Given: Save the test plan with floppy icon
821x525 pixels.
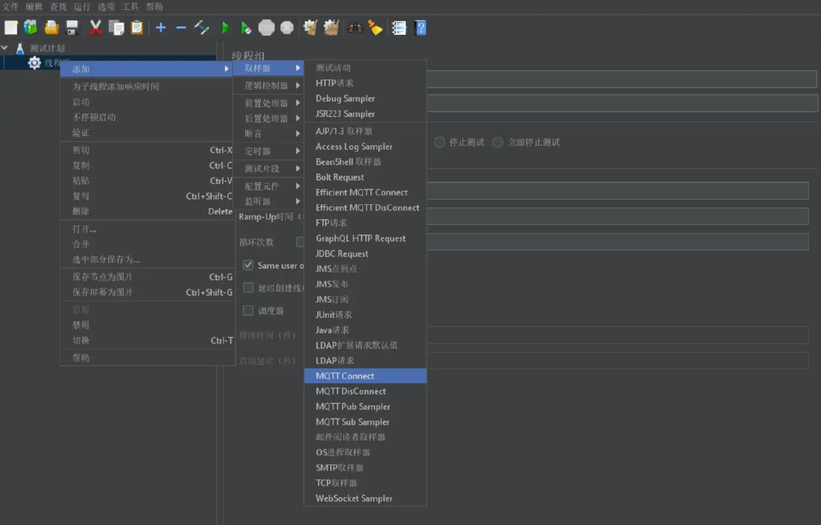Looking at the screenshot, I should pos(72,28).
